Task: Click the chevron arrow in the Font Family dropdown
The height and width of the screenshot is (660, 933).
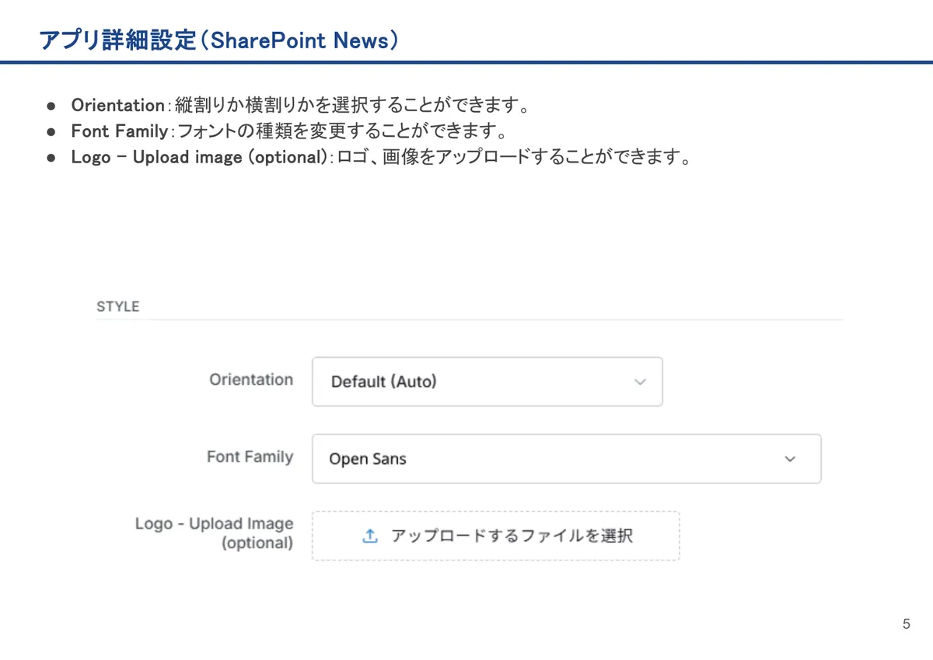Action: (x=790, y=459)
